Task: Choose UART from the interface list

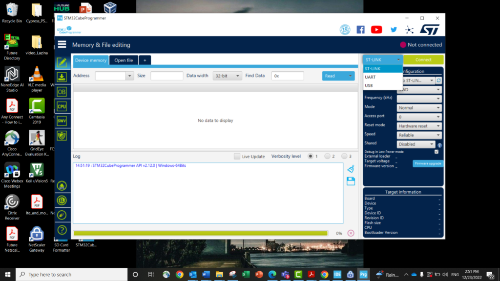Action: (x=370, y=77)
